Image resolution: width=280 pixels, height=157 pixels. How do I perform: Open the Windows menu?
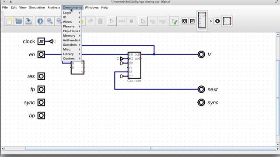91,7
